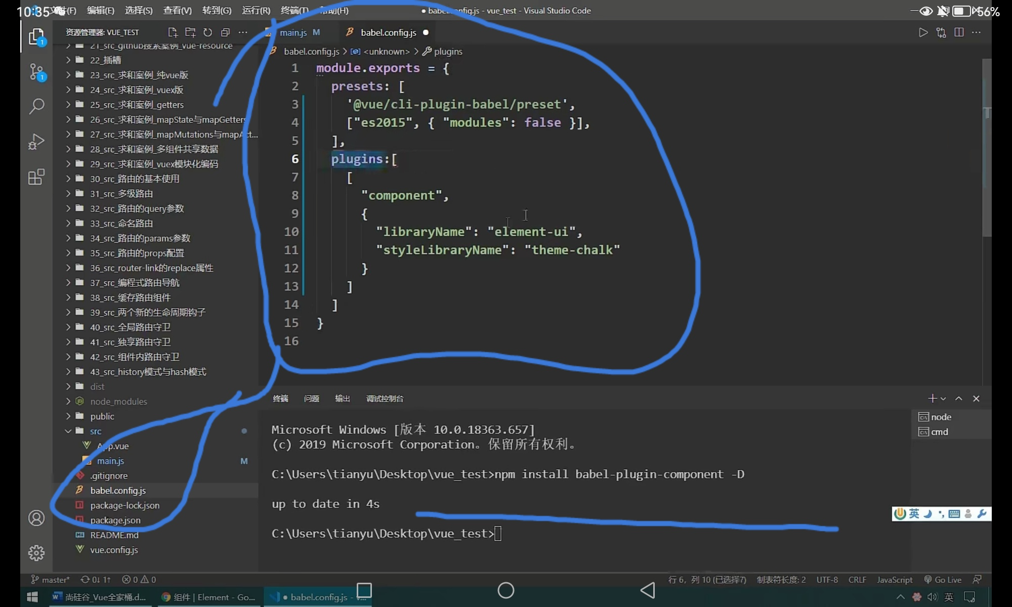Open the Manage settings gear icon
The height and width of the screenshot is (607, 1012).
pyautogui.click(x=36, y=553)
